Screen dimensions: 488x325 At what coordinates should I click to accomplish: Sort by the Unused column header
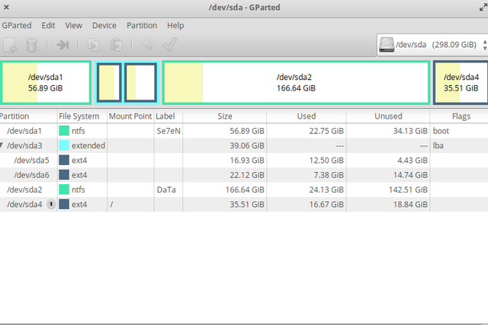coord(387,116)
